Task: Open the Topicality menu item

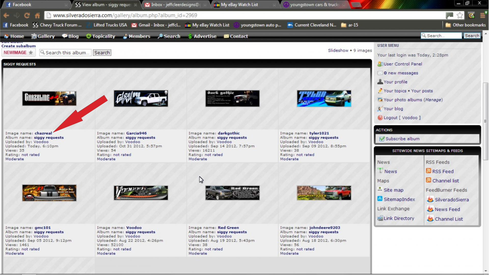Action: click(101, 36)
